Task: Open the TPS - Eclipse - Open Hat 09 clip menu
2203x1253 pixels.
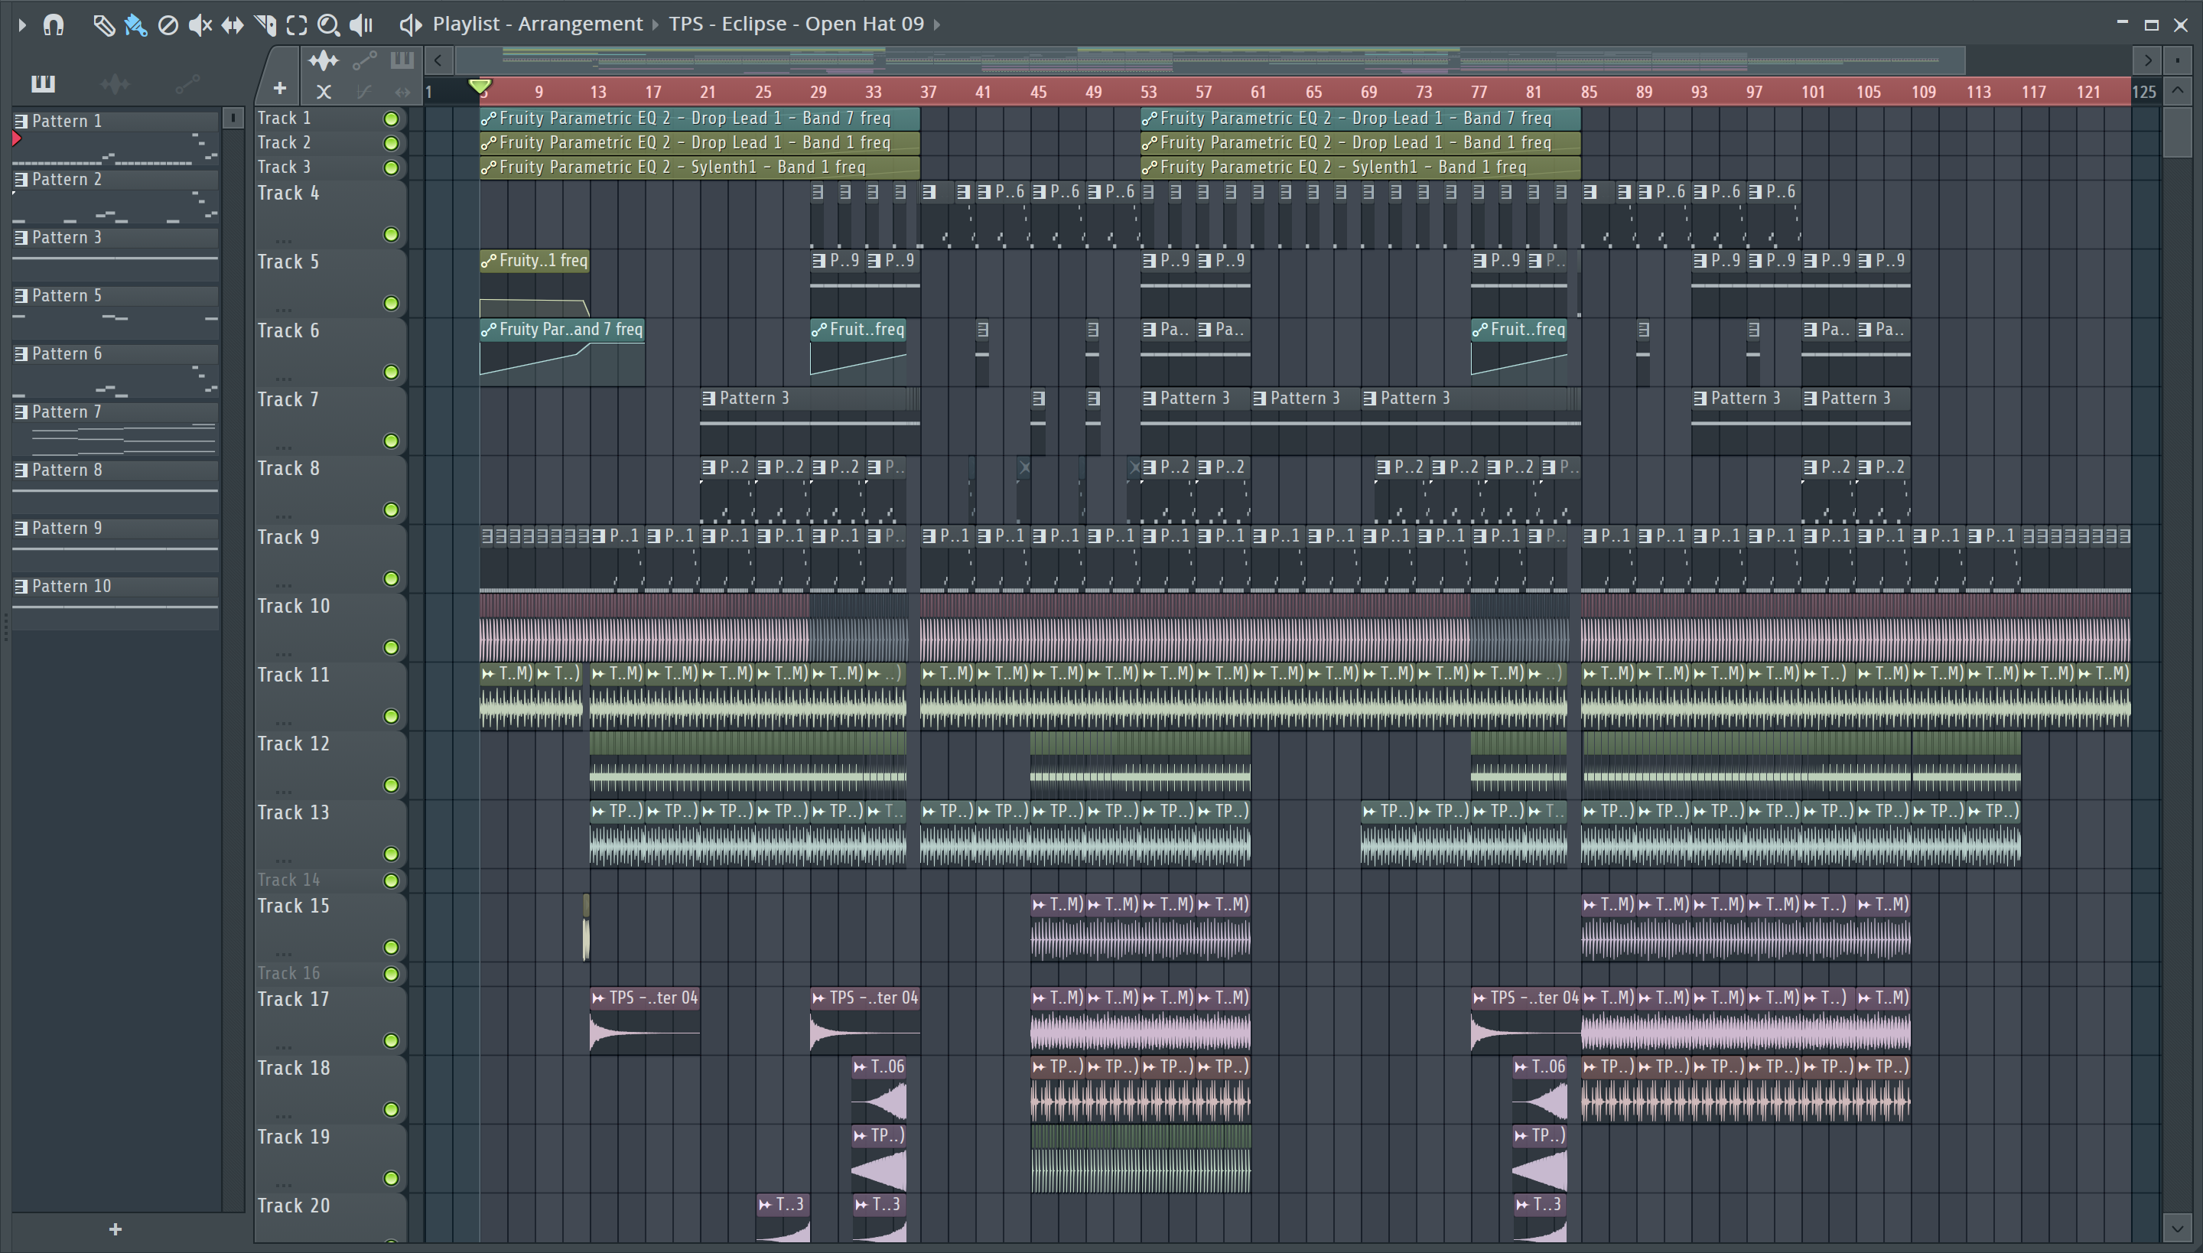Action: click(796, 24)
